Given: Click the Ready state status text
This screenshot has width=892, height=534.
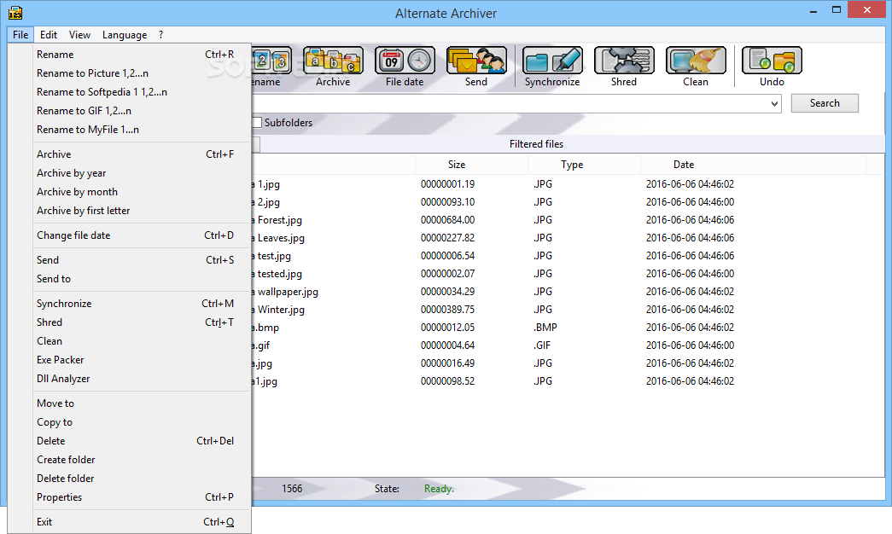Looking at the screenshot, I should point(439,489).
